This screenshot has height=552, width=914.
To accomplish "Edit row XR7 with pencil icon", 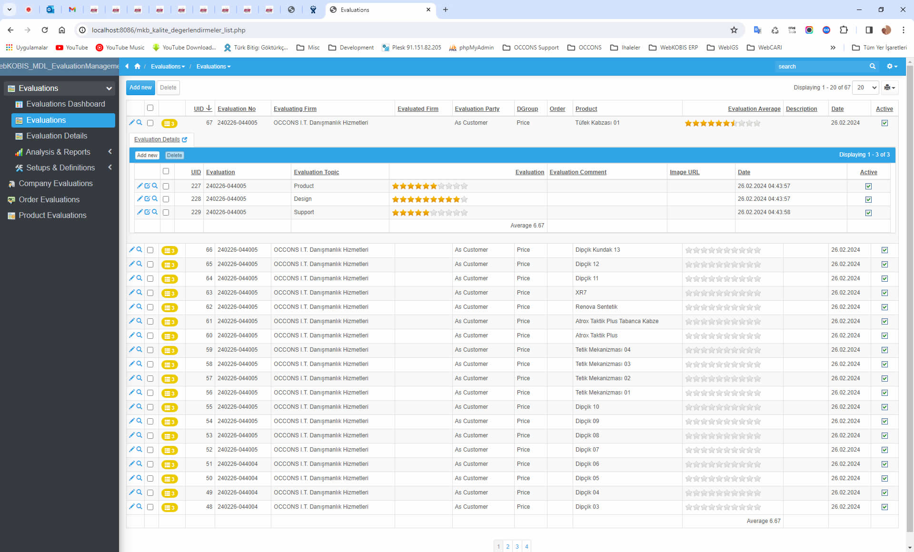I will tap(132, 293).
